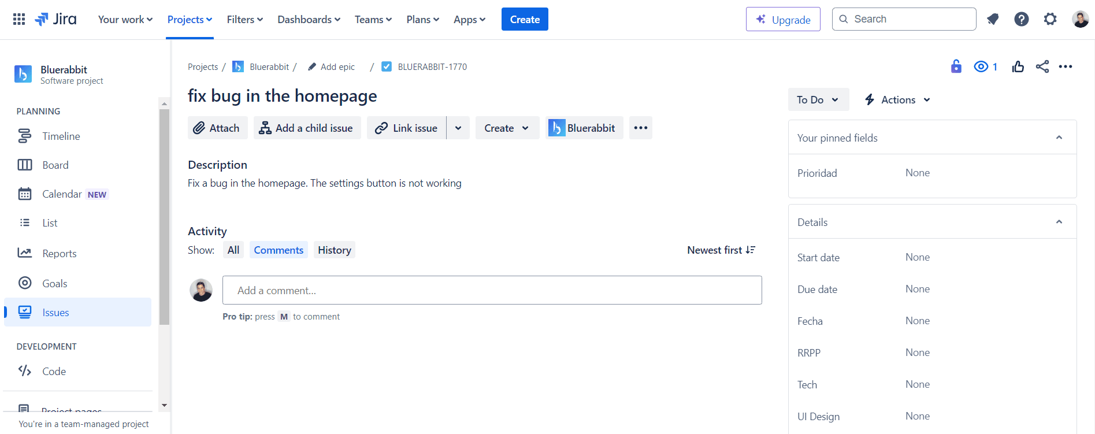Viewport: 1095px width, 434px height.
Task: Open the Actions dropdown
Action: [897, 99]
